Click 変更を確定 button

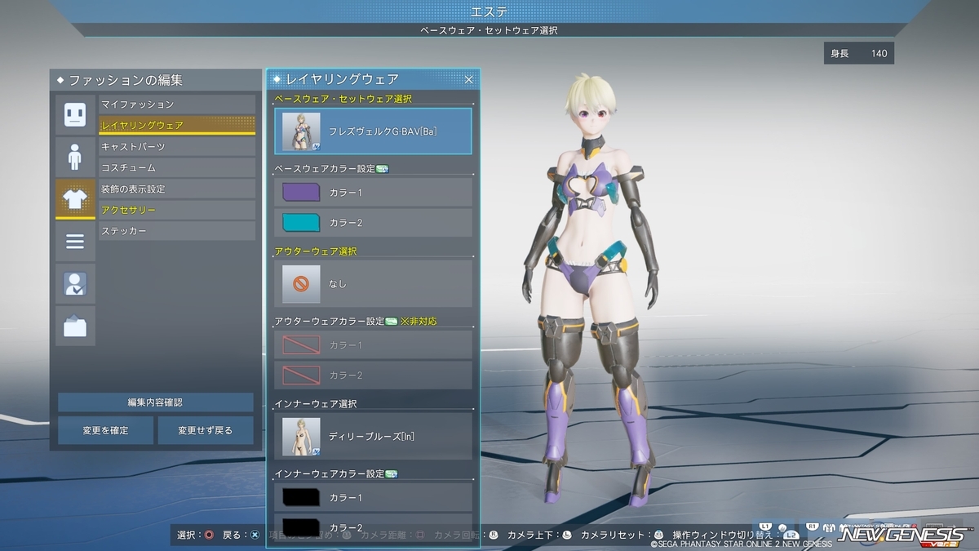pyautogui.click(x=105, y=430)
